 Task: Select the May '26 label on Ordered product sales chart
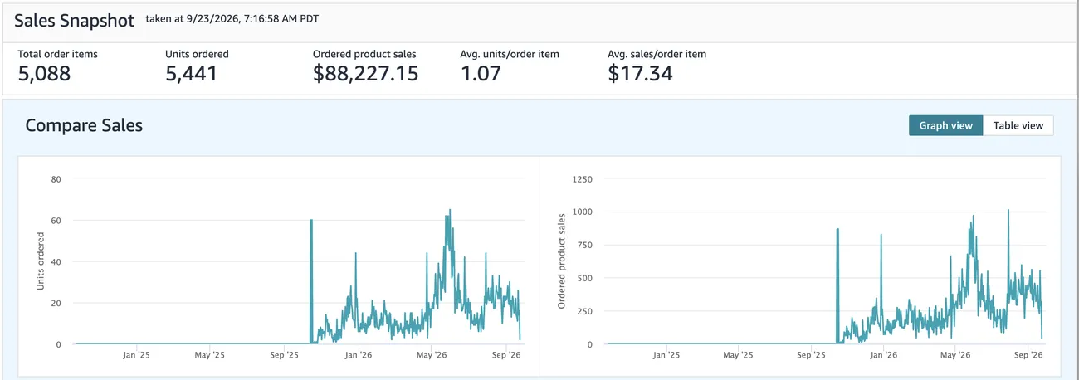956,354
